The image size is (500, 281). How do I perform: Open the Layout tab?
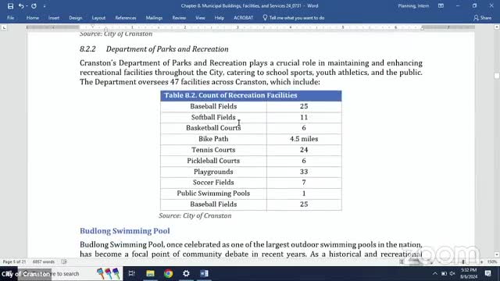pyautogui.click(x=98, y=18)
